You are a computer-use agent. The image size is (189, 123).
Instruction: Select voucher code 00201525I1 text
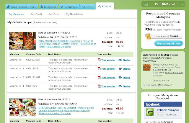[32, 86]
